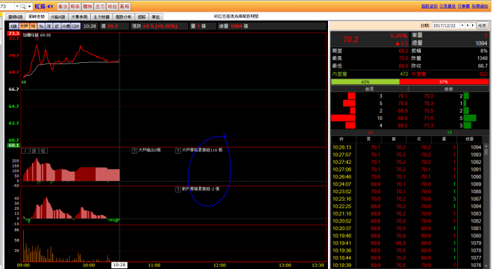The image size is (492, 269).
Task: Switch to the 筆記 tab
Action: pyautogui.click(x=156, y=16)
